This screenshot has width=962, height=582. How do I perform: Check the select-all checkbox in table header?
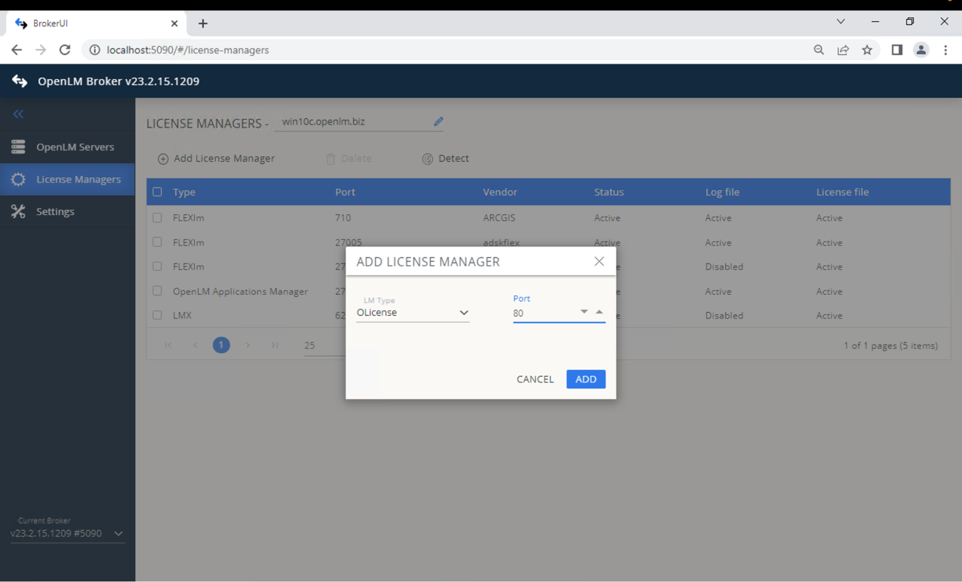coord(157,192)
